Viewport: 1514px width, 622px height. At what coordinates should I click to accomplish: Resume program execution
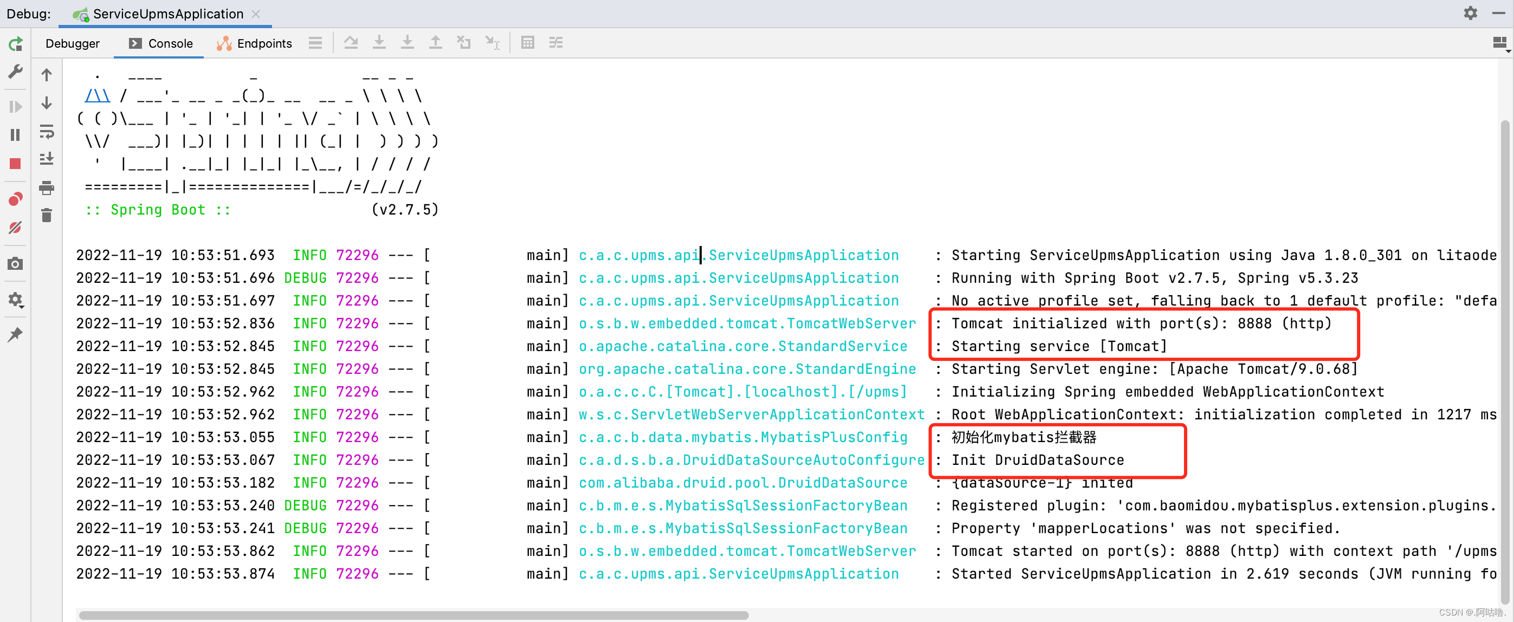pos(16,107)
